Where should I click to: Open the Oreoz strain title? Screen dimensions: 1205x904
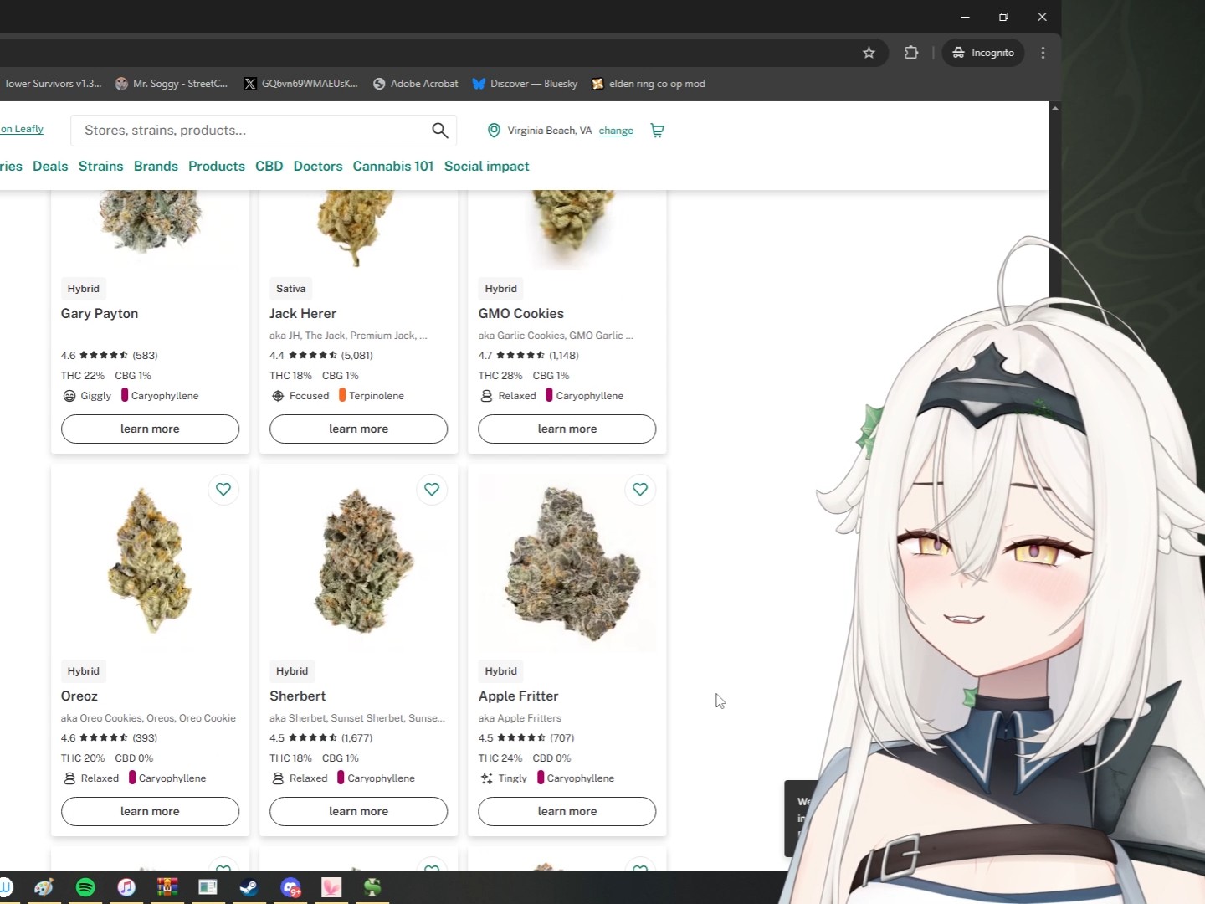(x=79, y=696)
